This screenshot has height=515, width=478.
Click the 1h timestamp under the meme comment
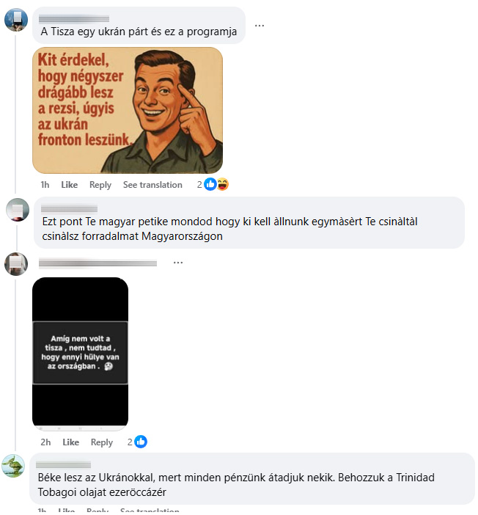click(45, 185)
